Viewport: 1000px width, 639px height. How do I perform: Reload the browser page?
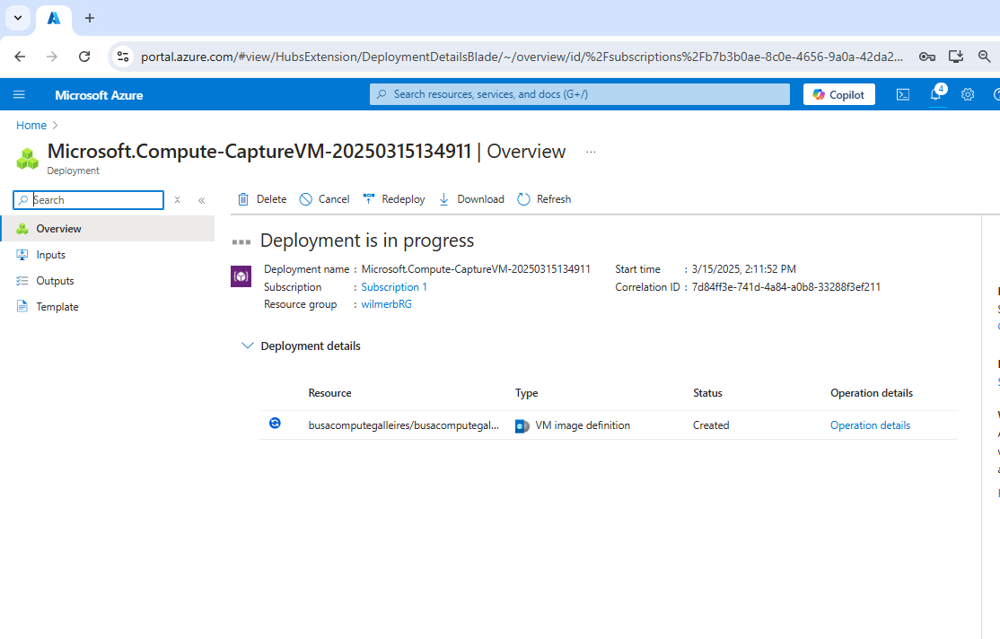[84, 57]
